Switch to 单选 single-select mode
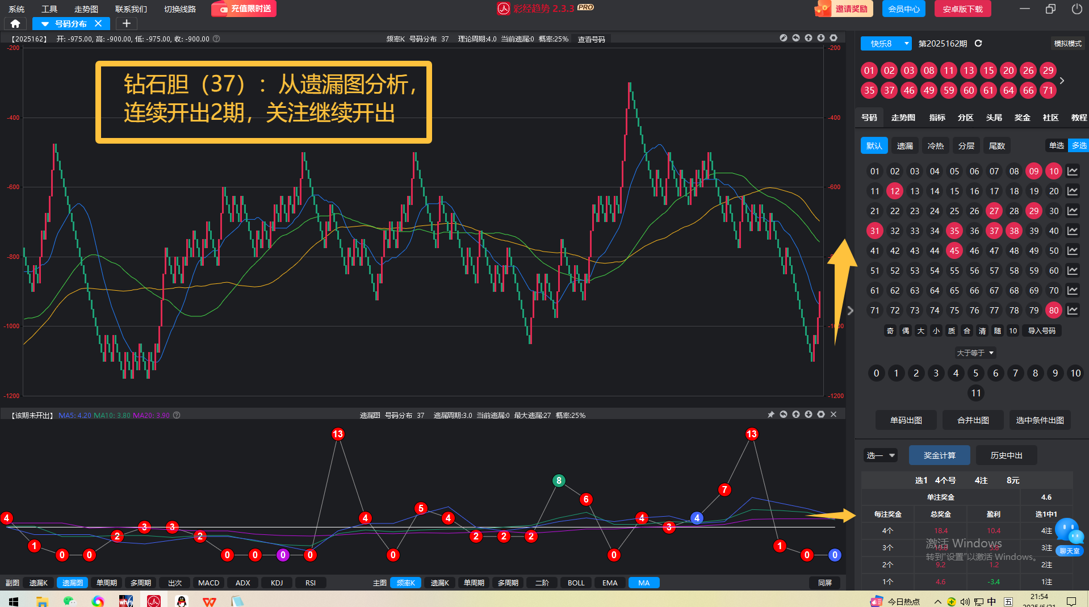The image size is (1089, 607). pos(1057,145)
